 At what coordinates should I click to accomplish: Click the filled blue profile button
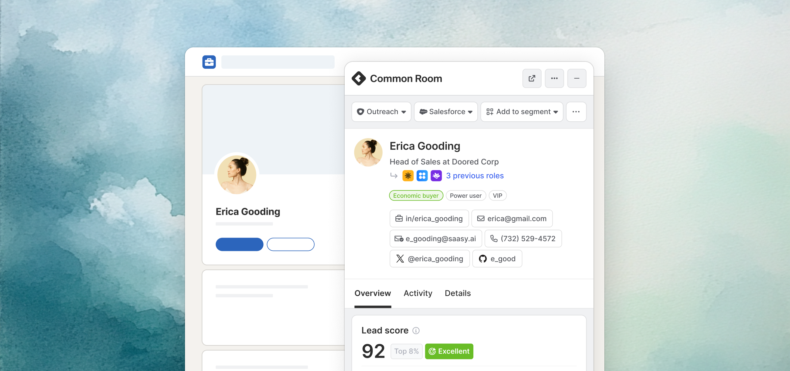[x=239, y=244]
